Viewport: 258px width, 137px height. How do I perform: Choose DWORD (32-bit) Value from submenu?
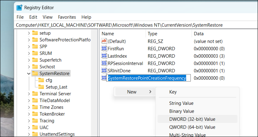[x=192, y=119]
